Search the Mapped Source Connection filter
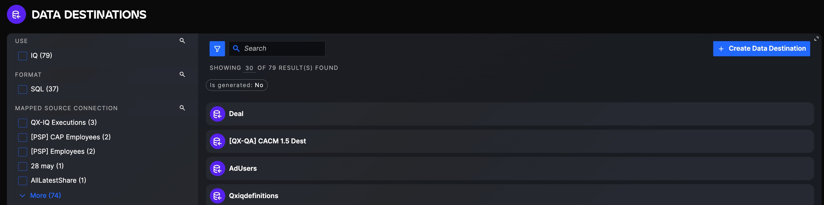 [182, 108]
